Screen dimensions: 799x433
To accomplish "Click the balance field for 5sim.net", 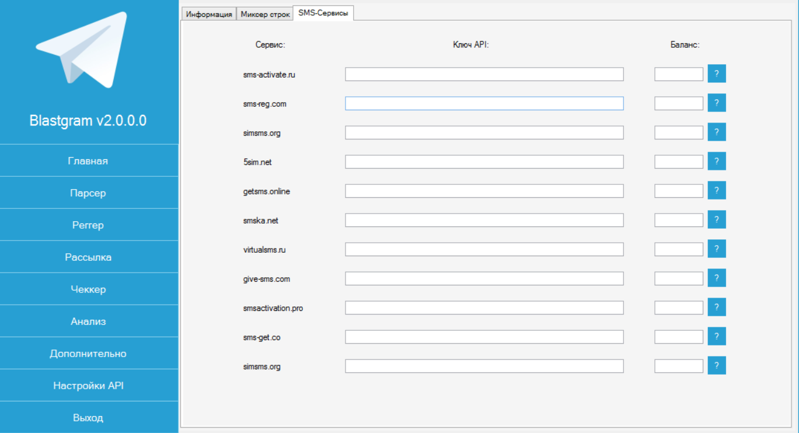I will (678, 162).
